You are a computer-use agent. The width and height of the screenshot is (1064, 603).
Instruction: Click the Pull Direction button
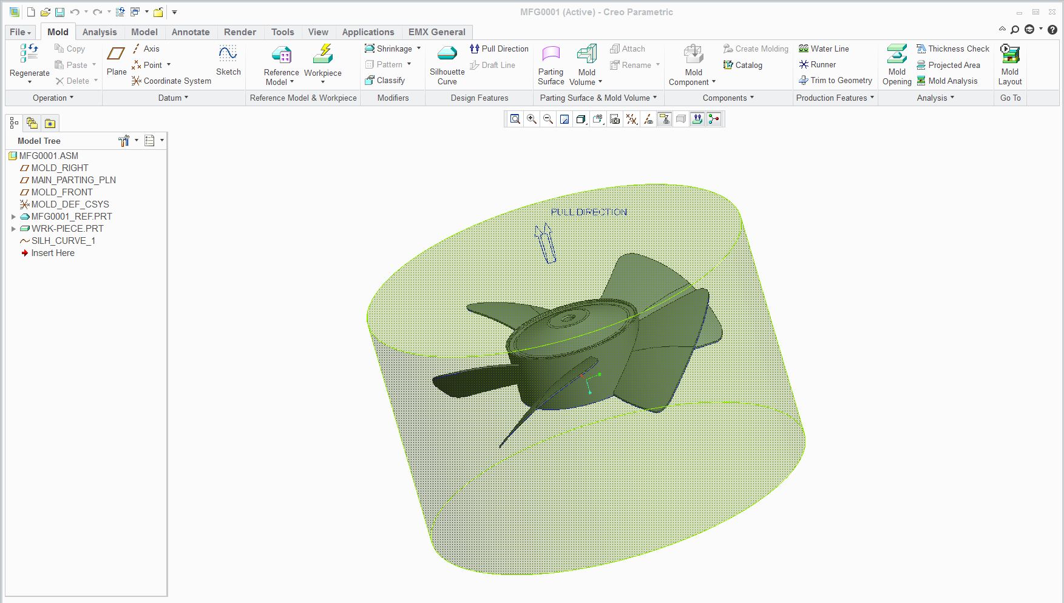[499, 49]
